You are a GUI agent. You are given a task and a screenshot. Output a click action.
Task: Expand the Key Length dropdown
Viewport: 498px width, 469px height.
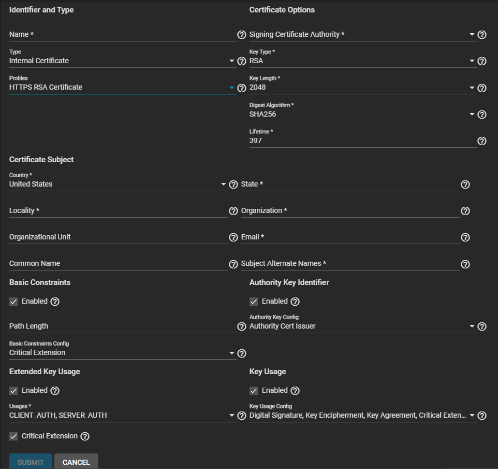(362, 88)
